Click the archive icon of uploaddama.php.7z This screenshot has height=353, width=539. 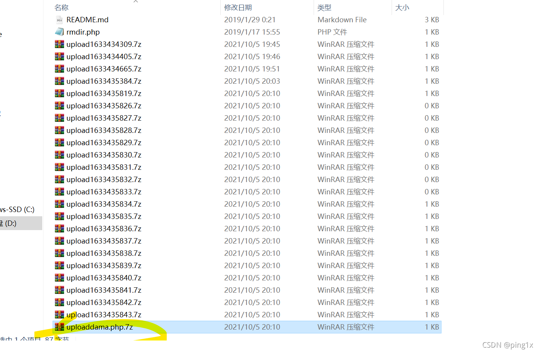[x=60, y=327]
